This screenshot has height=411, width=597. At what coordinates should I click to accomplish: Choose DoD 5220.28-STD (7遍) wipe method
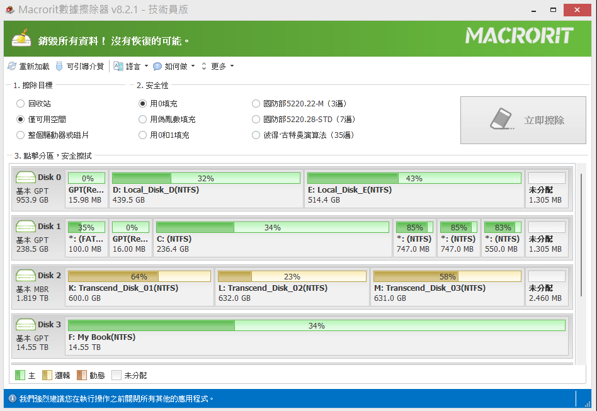256,119
